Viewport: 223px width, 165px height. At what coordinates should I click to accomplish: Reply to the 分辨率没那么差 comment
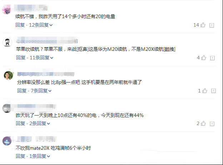[x=22, y=91]
